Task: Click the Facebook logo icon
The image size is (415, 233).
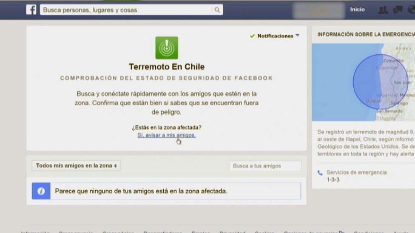Action: coord(31,10)
